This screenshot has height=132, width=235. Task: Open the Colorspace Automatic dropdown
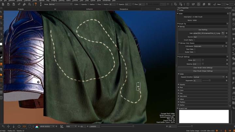209,46
